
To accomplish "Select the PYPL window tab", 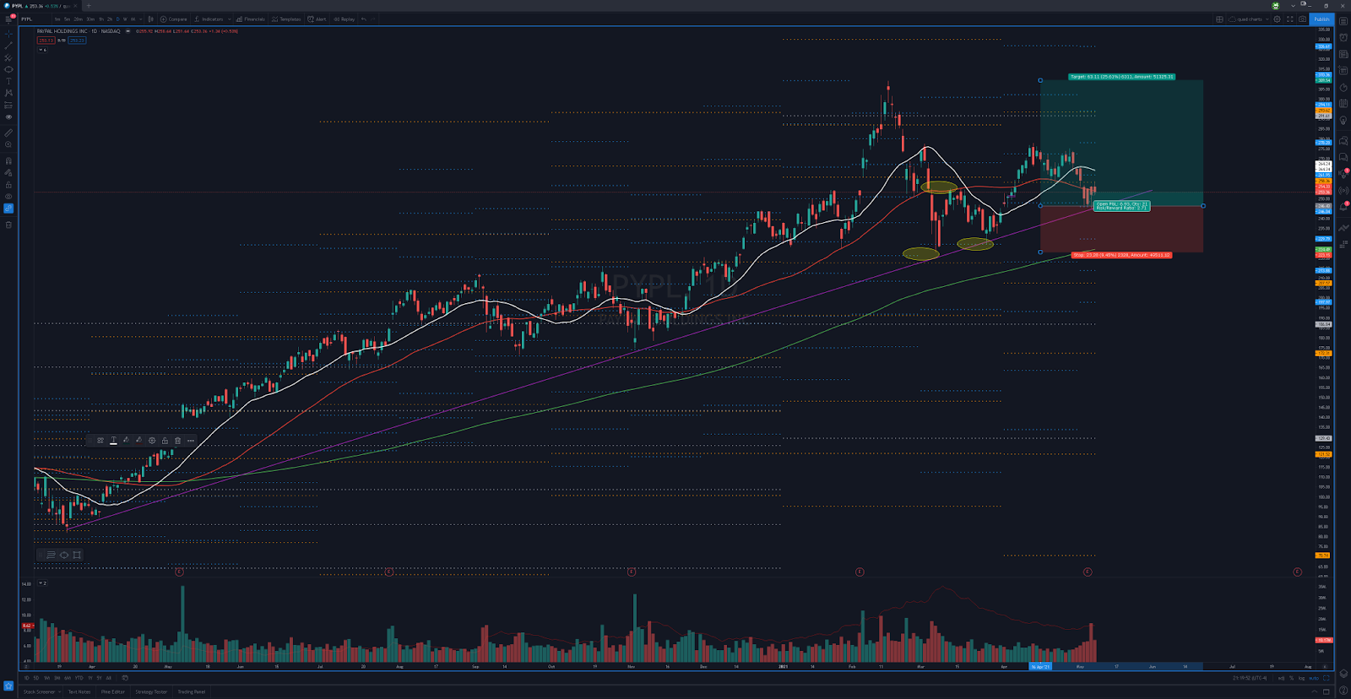I will [40, 6].
